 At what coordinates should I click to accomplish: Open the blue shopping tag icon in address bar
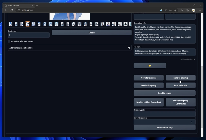pos(161,10)
